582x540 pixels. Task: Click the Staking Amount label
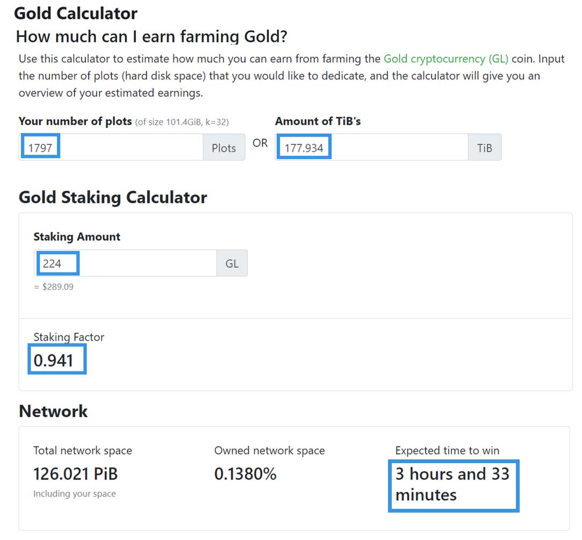(77, 237)
